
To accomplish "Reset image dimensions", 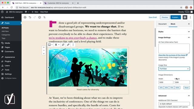I will [x=186, y=88].
